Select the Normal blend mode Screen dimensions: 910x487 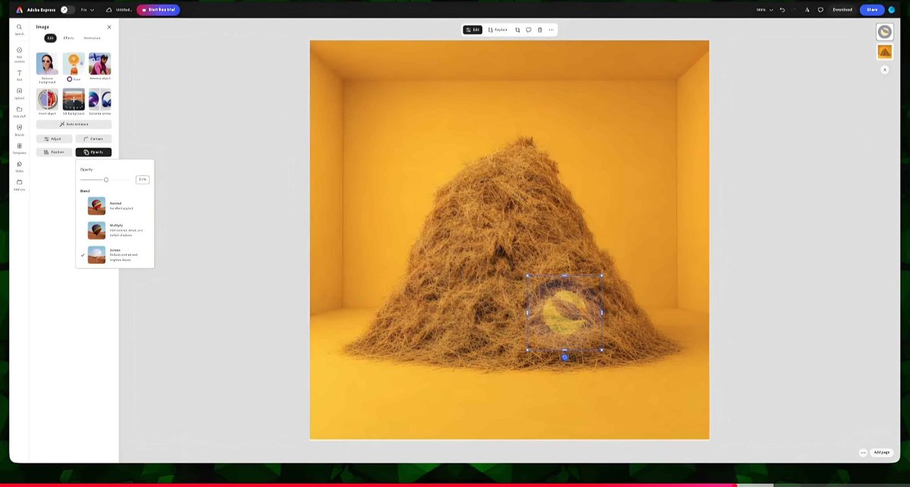pos(115,206)
